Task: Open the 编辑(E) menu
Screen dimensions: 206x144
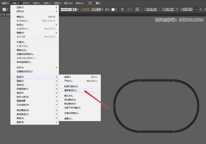Action: (x=5, y=3)
